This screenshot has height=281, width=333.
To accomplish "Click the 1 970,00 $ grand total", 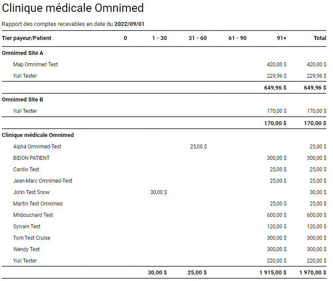I will pyautogui.click(x=312, y=273).
